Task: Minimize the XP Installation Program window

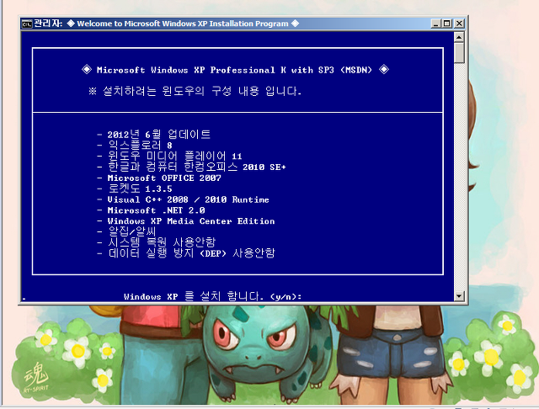Action: pos(436,24)
